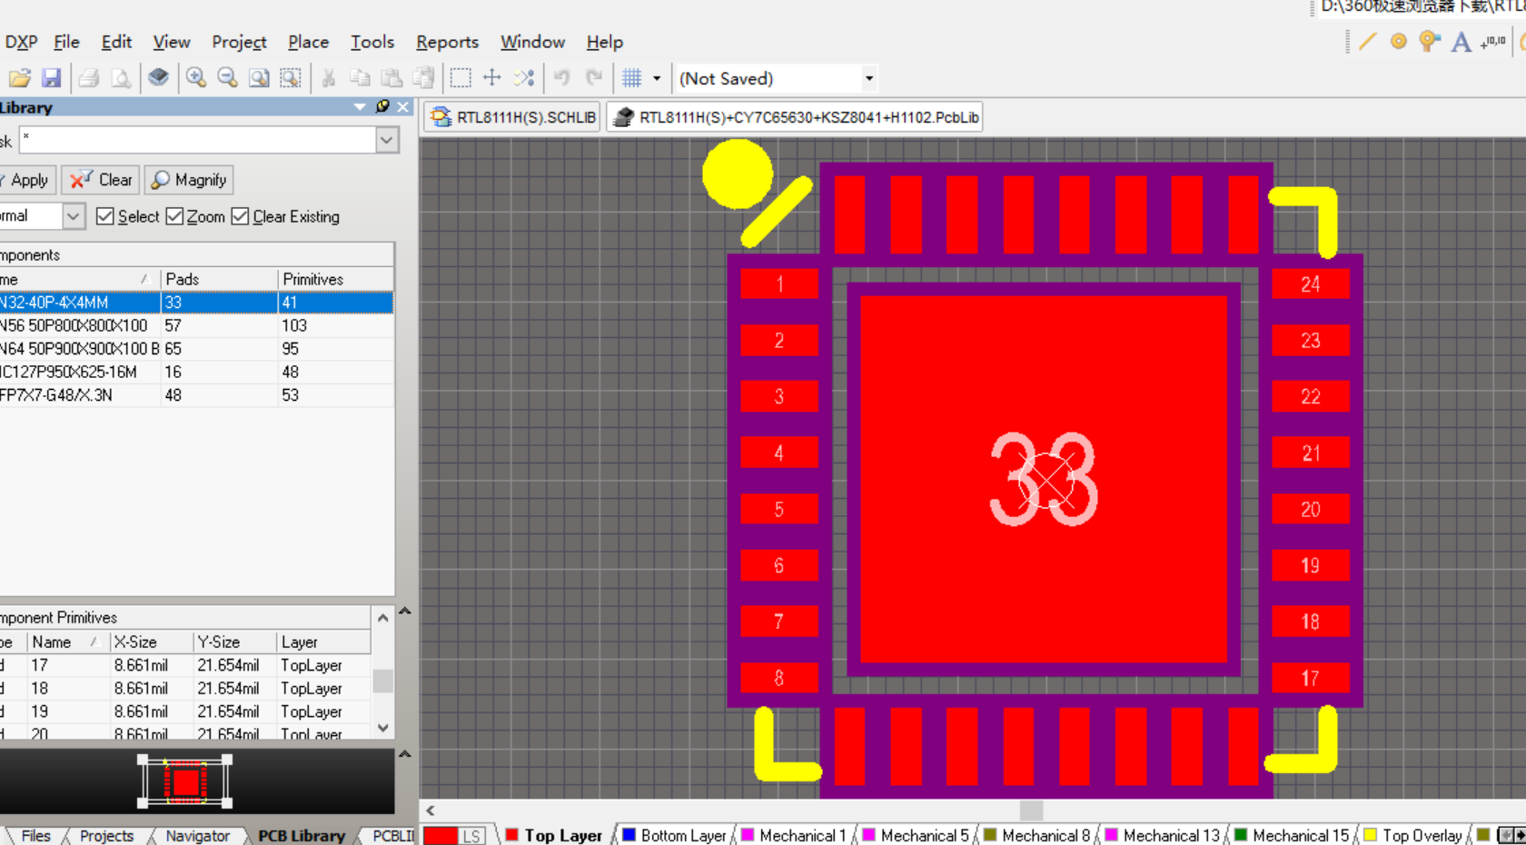The image size is (1526, 845).
Task: Select the Place Via tool
Action: (x=1430, y=42)
